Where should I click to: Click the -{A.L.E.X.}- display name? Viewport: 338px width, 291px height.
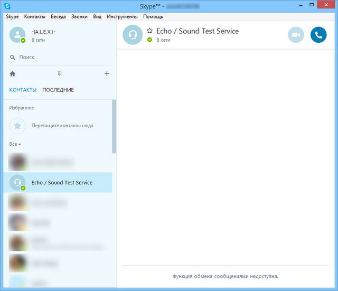(x=43, y=32)
